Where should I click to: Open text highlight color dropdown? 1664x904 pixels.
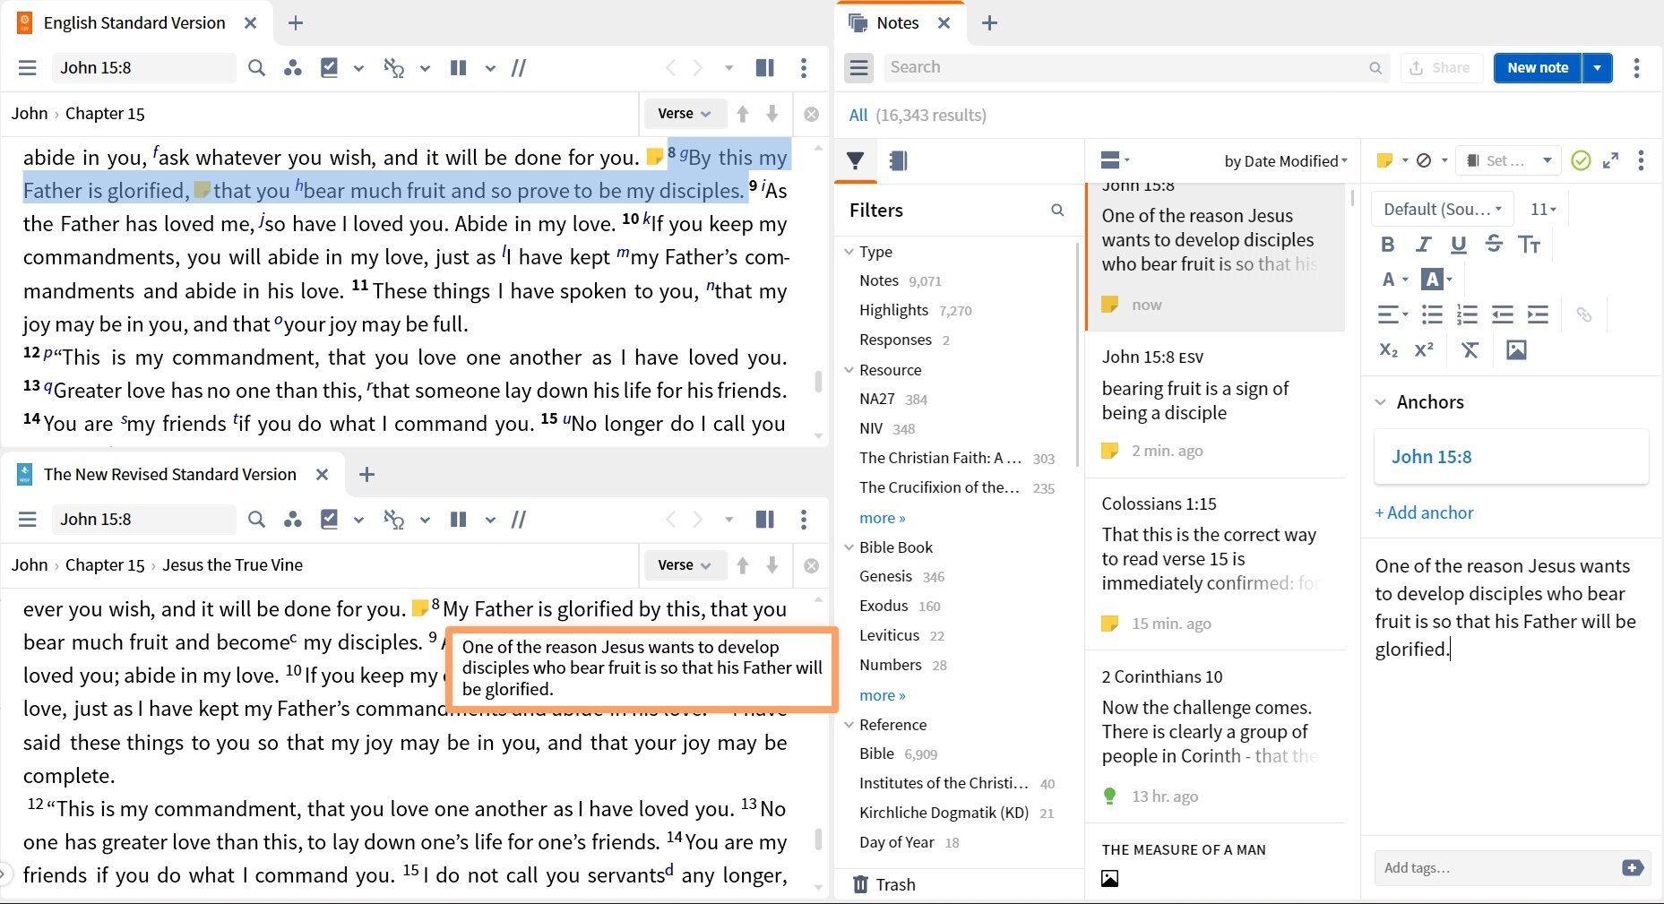[x=1436, y=280]
